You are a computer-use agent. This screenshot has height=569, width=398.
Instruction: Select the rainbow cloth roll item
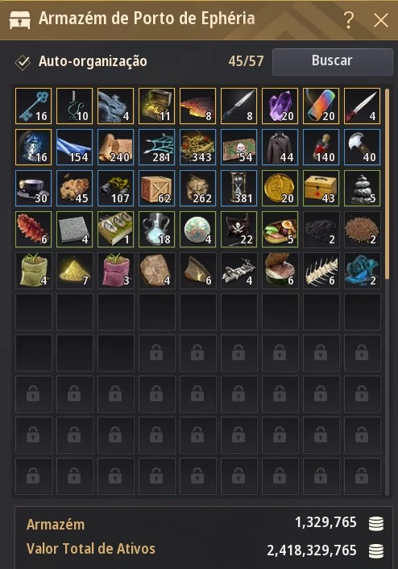point(321,106)
